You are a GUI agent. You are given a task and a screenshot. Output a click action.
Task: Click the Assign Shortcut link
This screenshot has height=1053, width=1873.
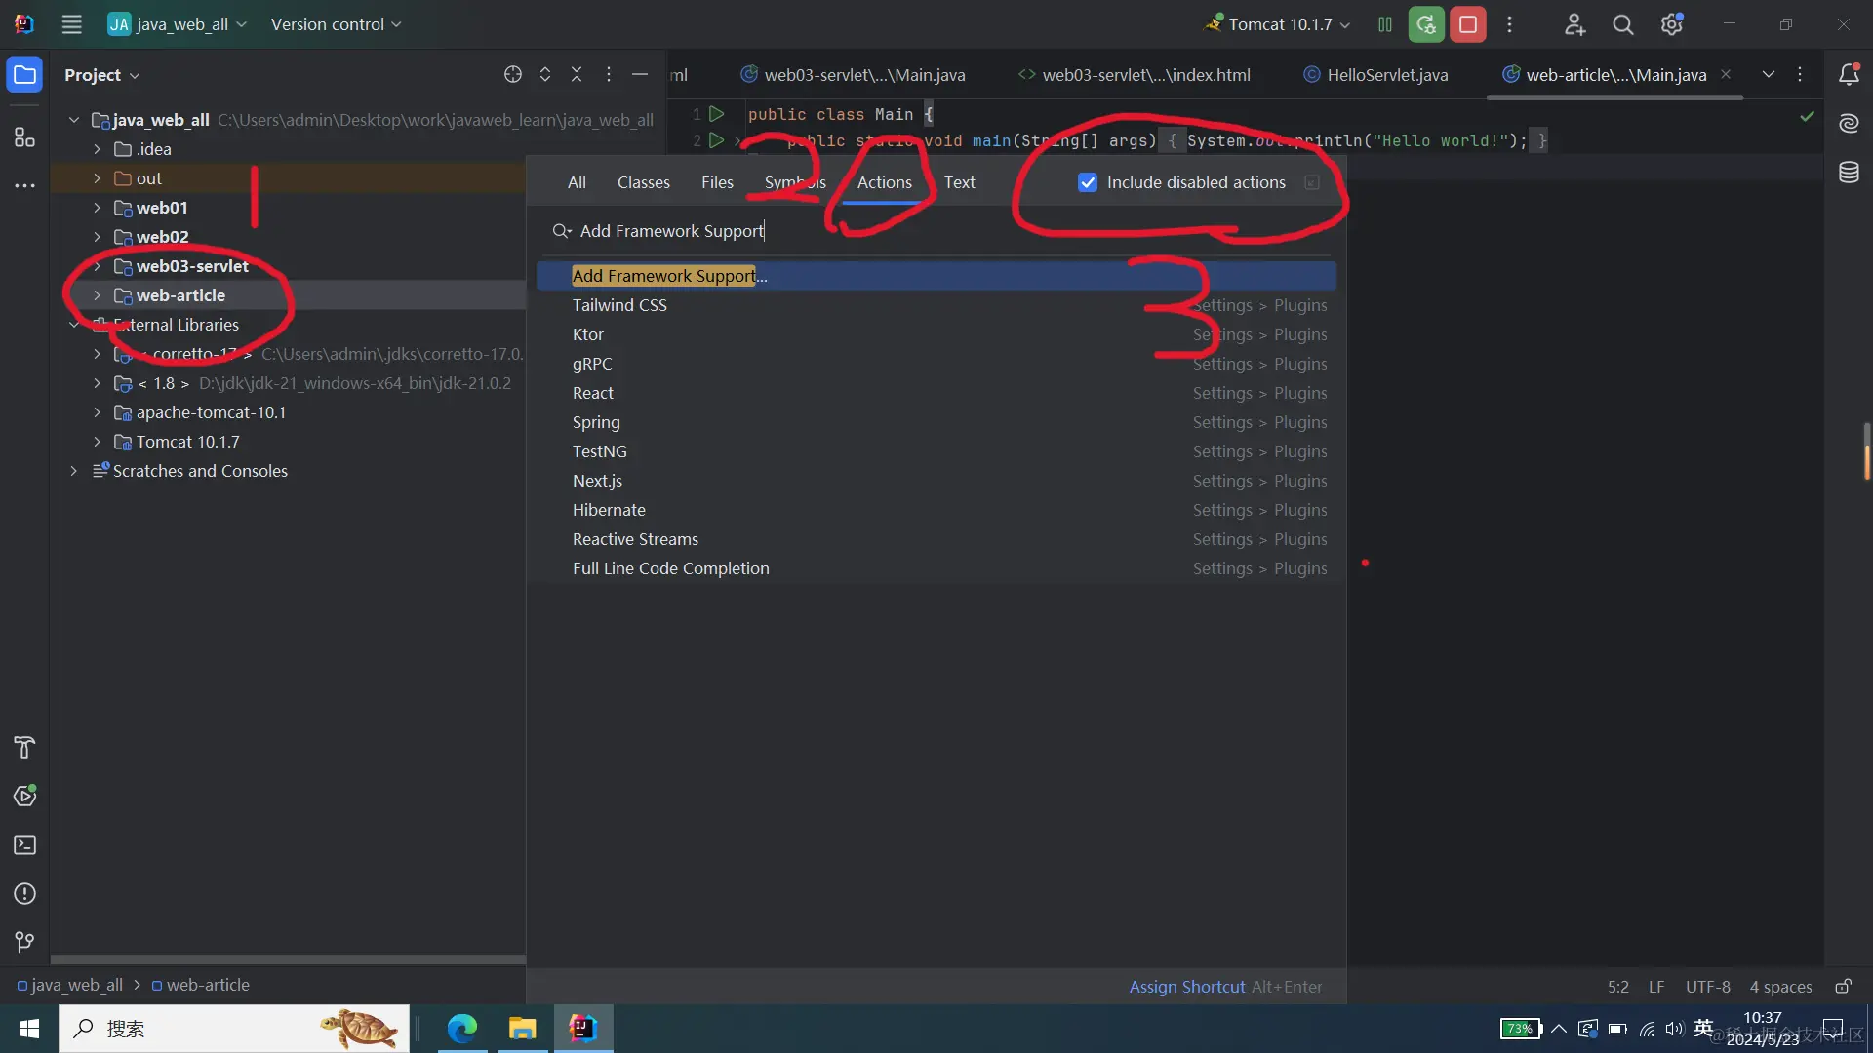click(1186, 987)
